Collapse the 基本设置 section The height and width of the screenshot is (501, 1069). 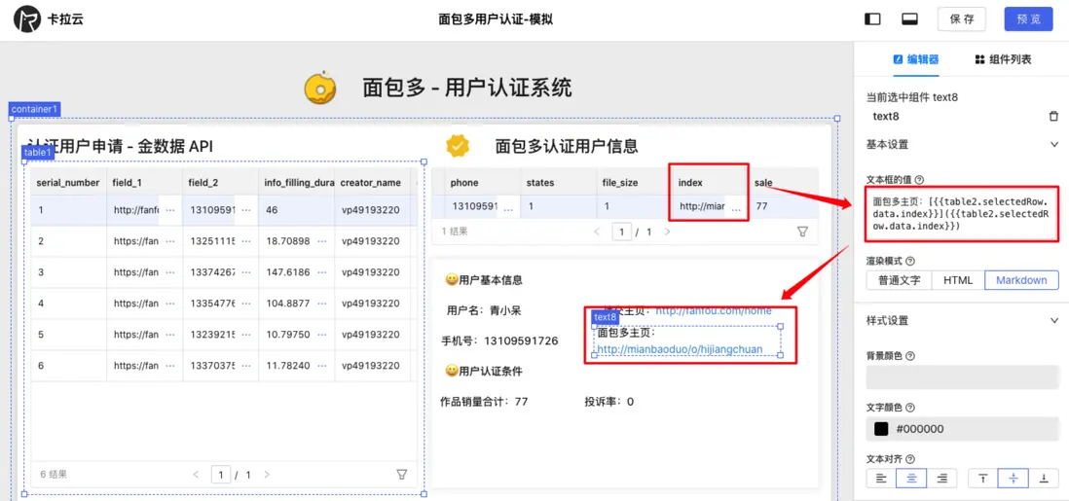pos(1054,145)
